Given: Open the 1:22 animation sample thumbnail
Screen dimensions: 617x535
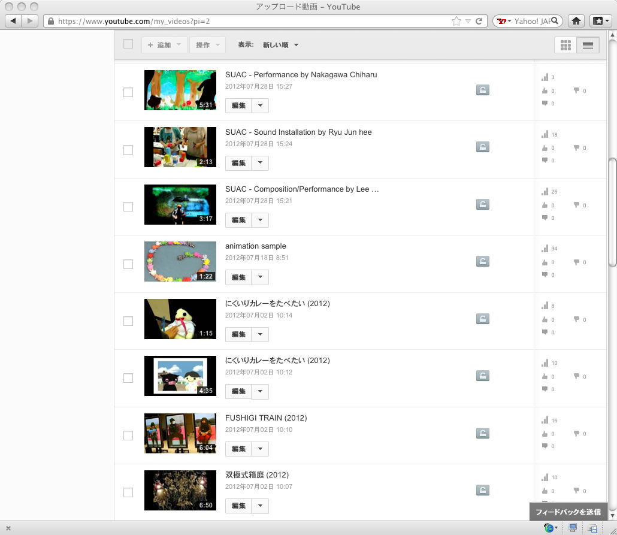Looking at the screenshot, I should (x=180, y=261).
